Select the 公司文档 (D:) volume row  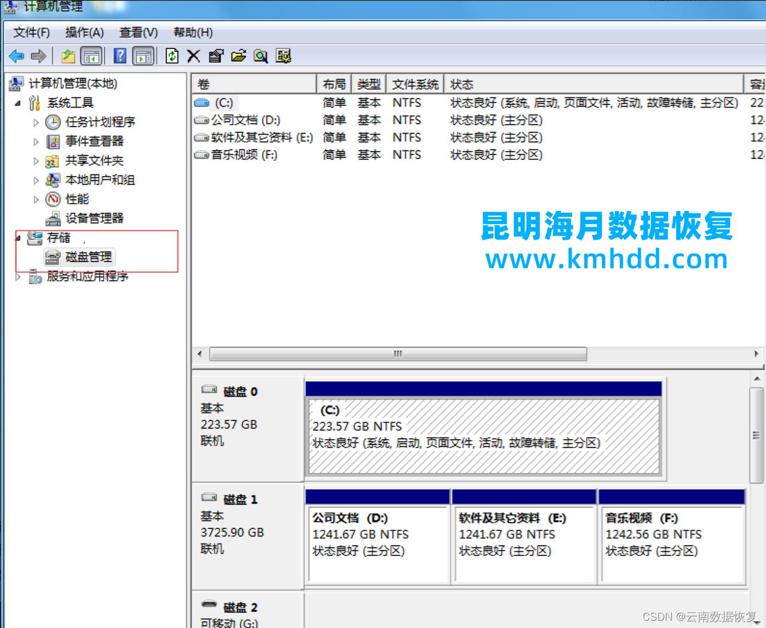click(x=478, y=120)
